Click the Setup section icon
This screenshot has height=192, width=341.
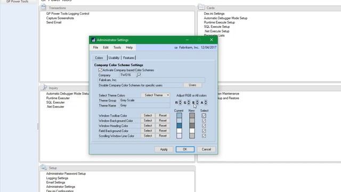tap(44, 167)
